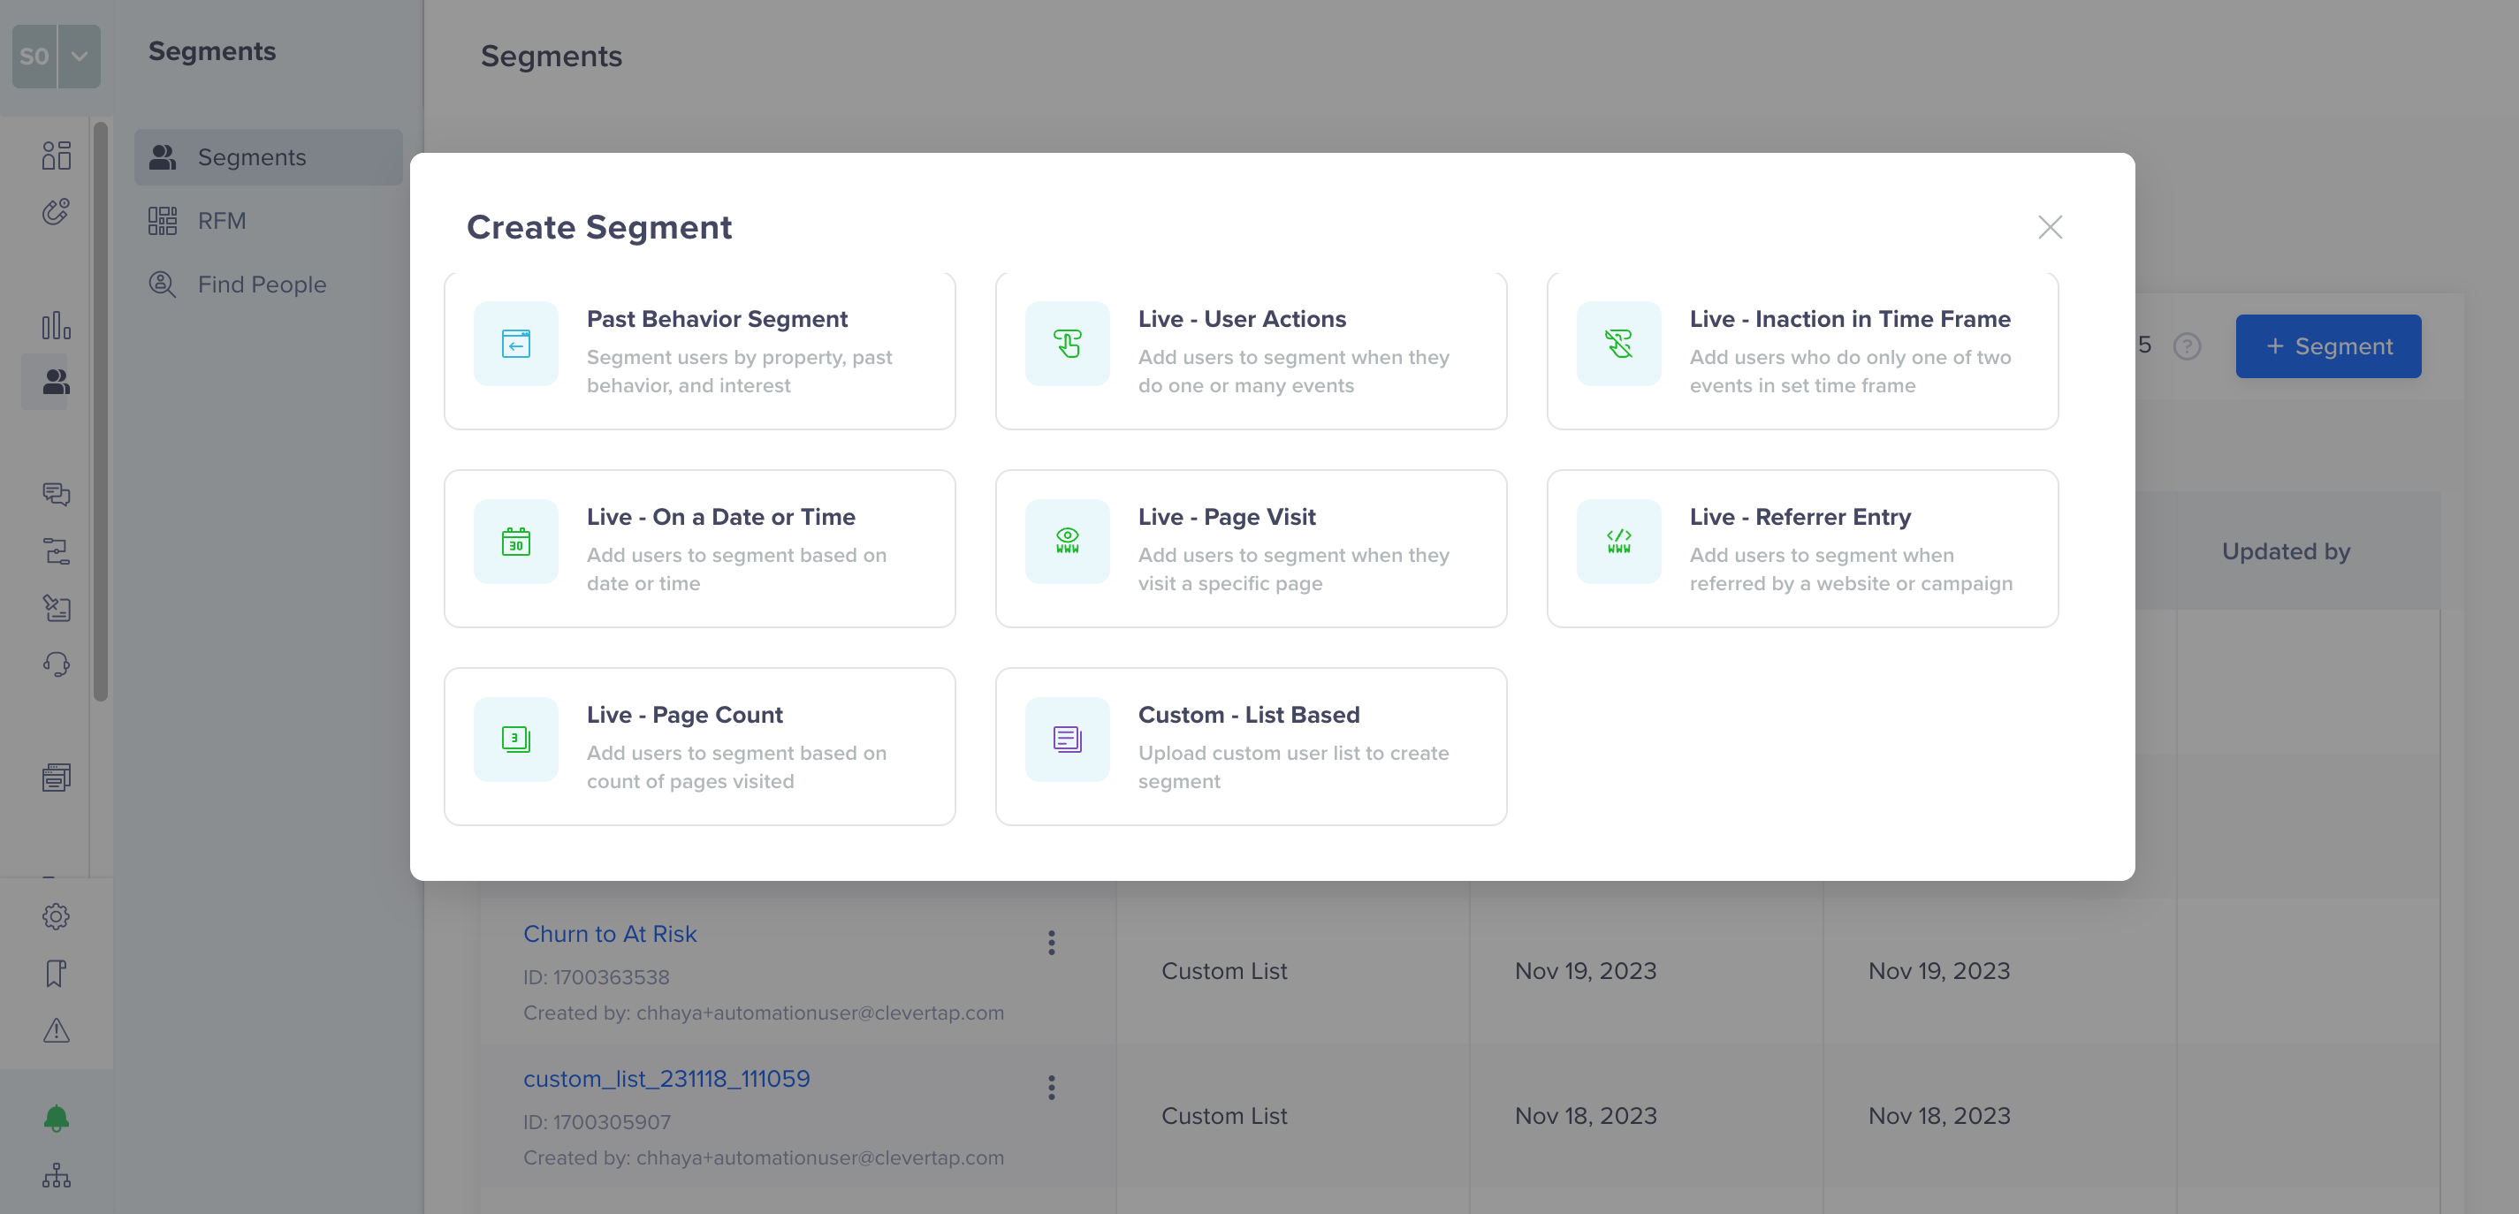Open the Churn to At Risk segment
This screenshot has height=1214, width=2519.
(x=611, y=931)
